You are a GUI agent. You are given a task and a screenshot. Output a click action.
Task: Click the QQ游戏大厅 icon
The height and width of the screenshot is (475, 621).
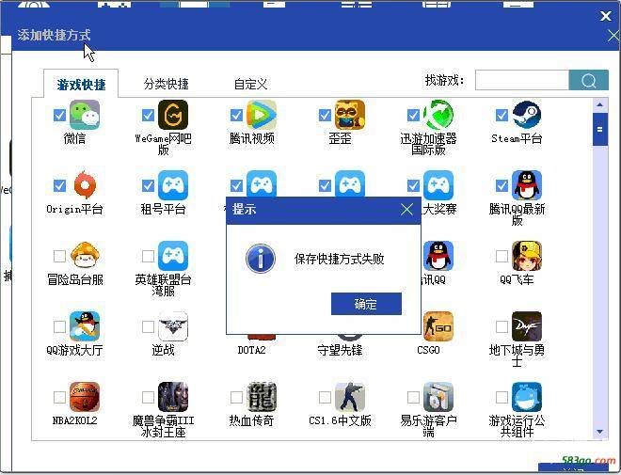click(x=85, y=326)
